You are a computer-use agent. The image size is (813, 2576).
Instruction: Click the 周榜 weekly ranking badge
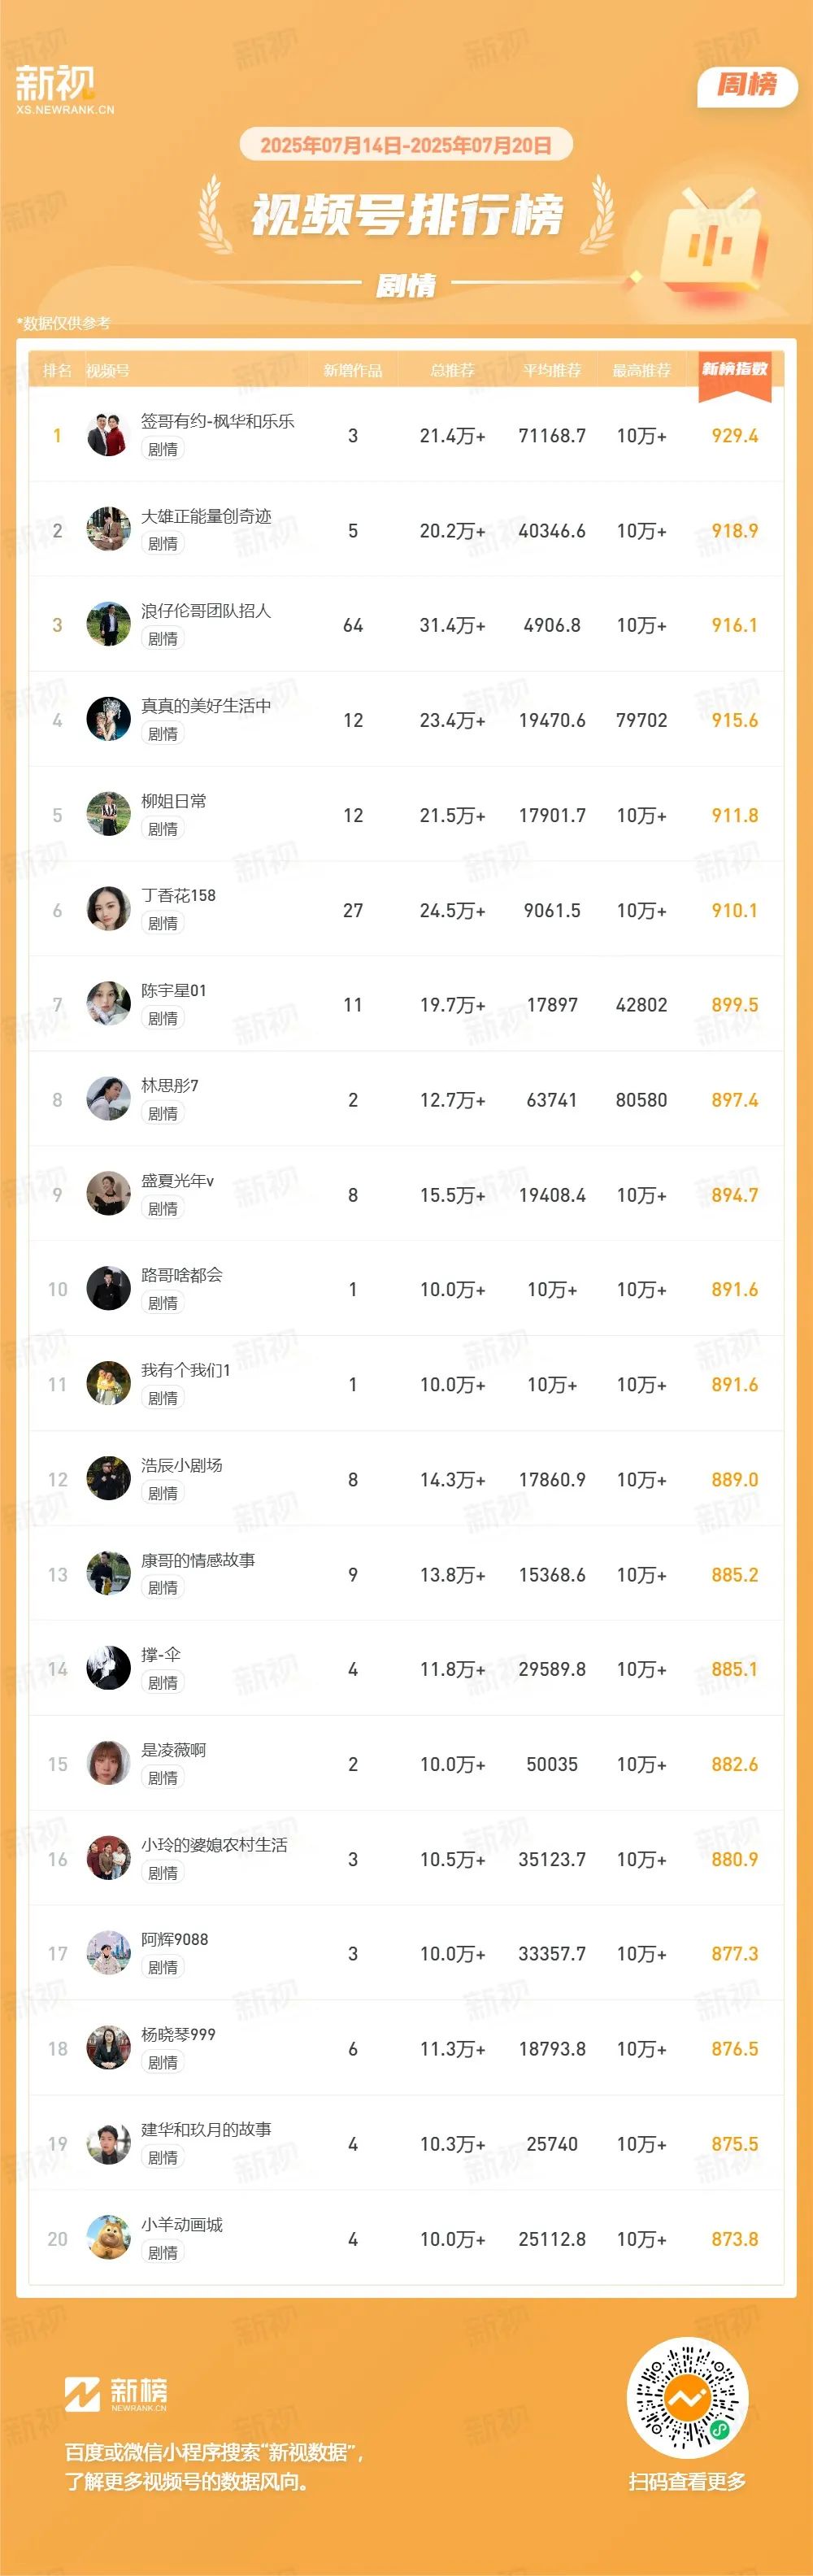coord(747,85)
